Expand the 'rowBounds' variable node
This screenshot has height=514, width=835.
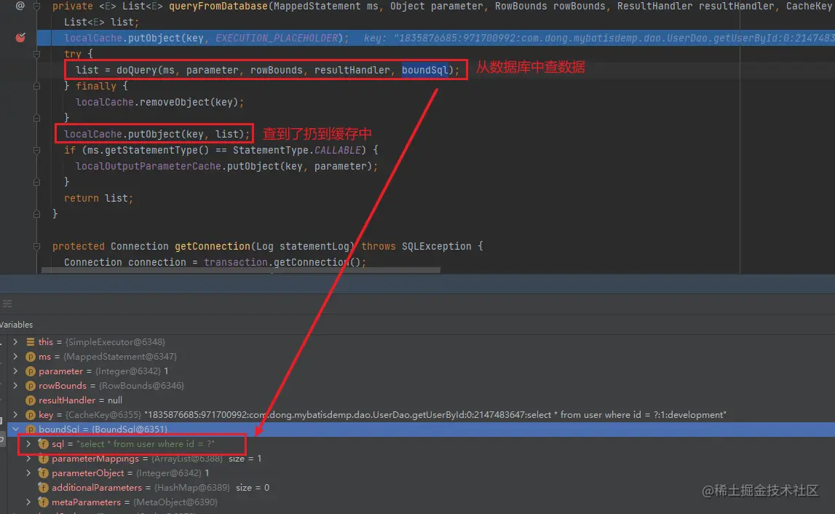15,386
